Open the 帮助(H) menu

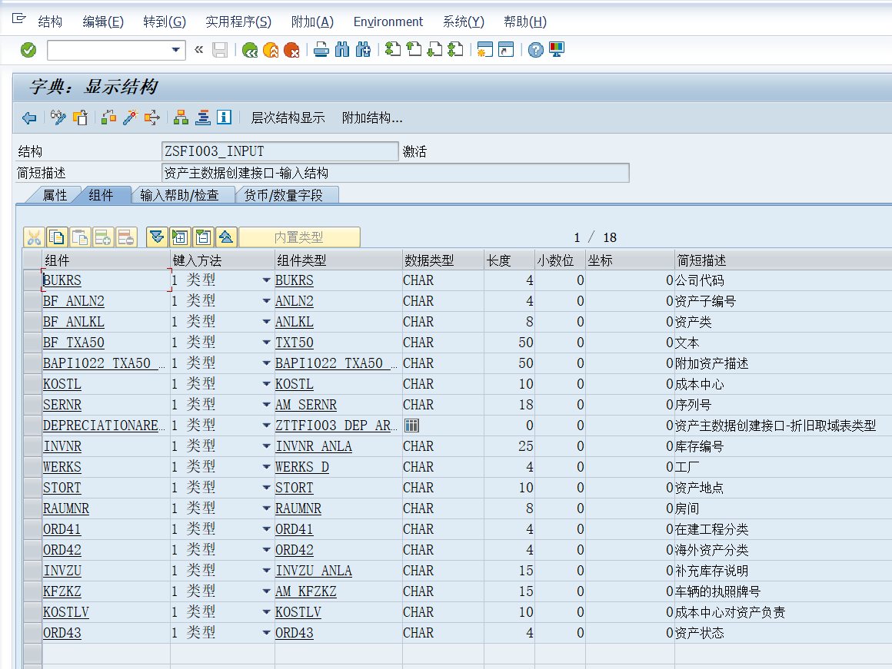(x=525, y=22)
